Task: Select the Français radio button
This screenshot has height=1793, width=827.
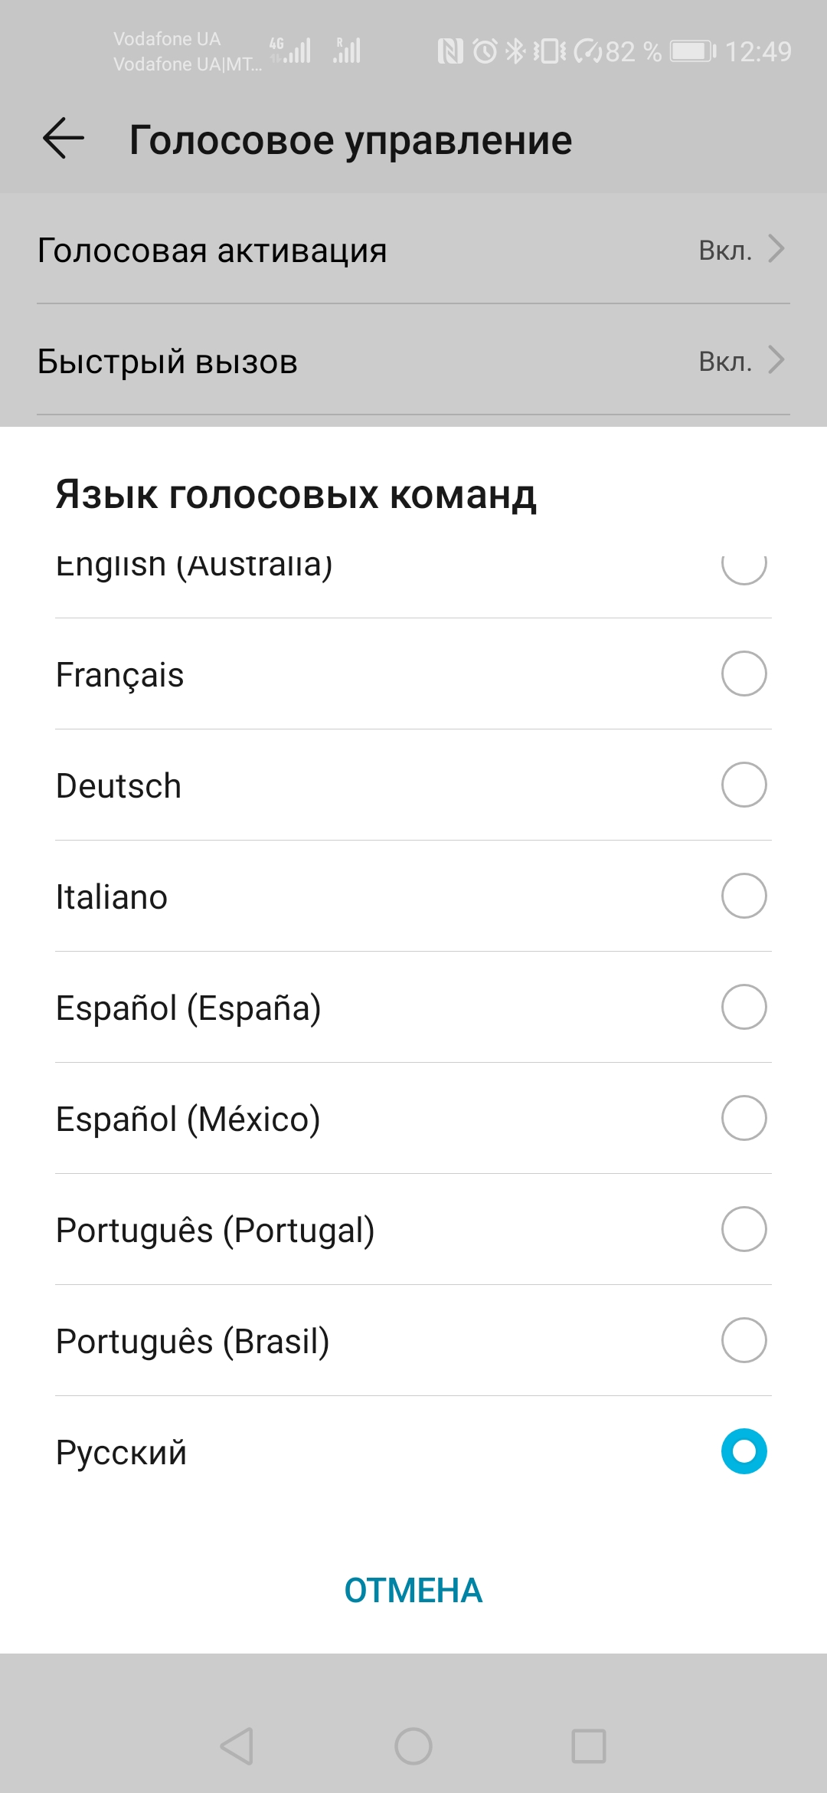Action: pyautogui.click(x=744, y=674)
